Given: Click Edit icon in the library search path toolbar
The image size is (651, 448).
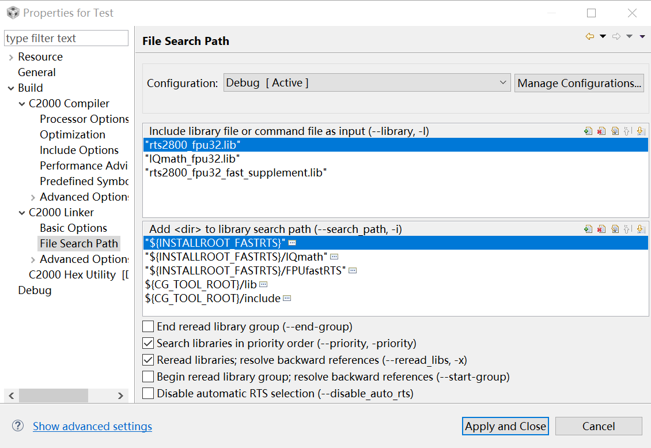Looking at the screenshot, I should click(x=615, y=229).
